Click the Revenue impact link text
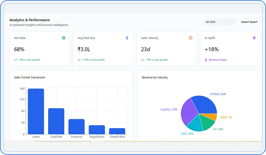This screenshot has height=155, width=266. coord(218,60)
